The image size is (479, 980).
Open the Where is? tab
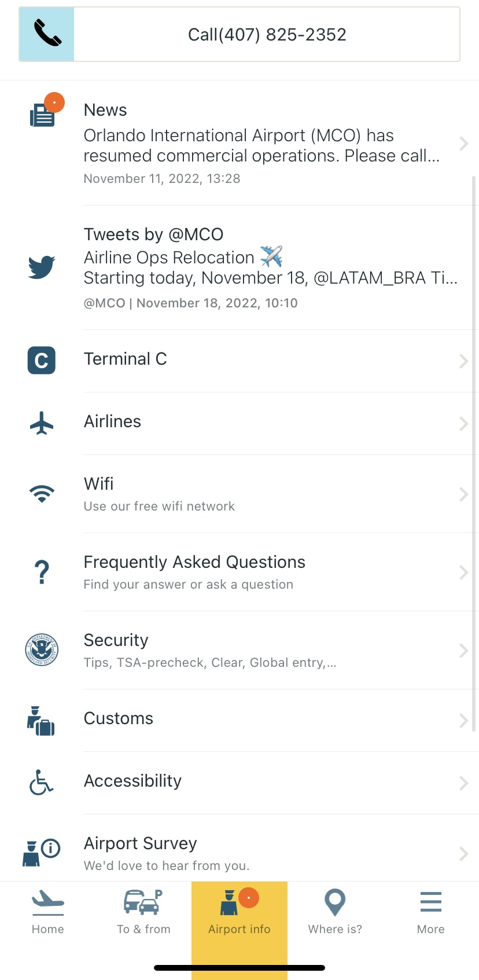335,912
